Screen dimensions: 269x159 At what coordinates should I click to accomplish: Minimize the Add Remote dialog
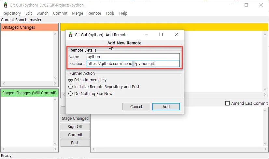coord(146,35)
